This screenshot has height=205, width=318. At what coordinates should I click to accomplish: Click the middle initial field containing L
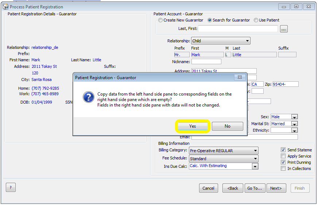pyautogui.click(x=228, y=55)
